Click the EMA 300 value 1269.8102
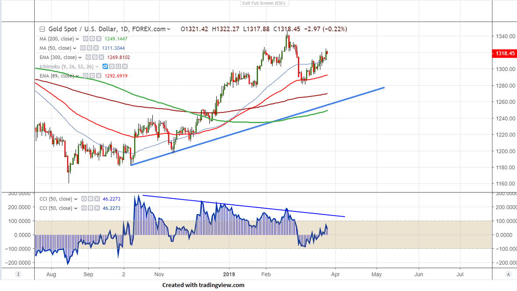Image resolution: width=517 pixels, height=291 pixels. (118, 57)
